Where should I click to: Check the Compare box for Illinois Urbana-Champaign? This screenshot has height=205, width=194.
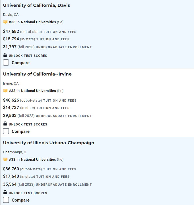(x=6, y=200)
